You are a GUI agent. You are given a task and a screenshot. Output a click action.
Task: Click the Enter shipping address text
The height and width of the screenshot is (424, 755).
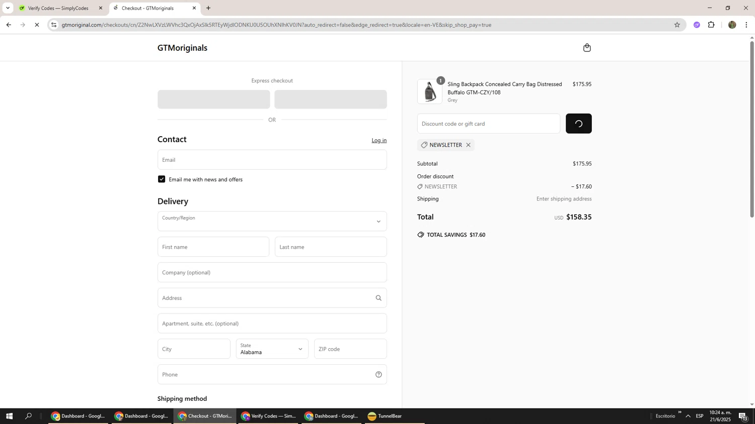click(564, 199)
